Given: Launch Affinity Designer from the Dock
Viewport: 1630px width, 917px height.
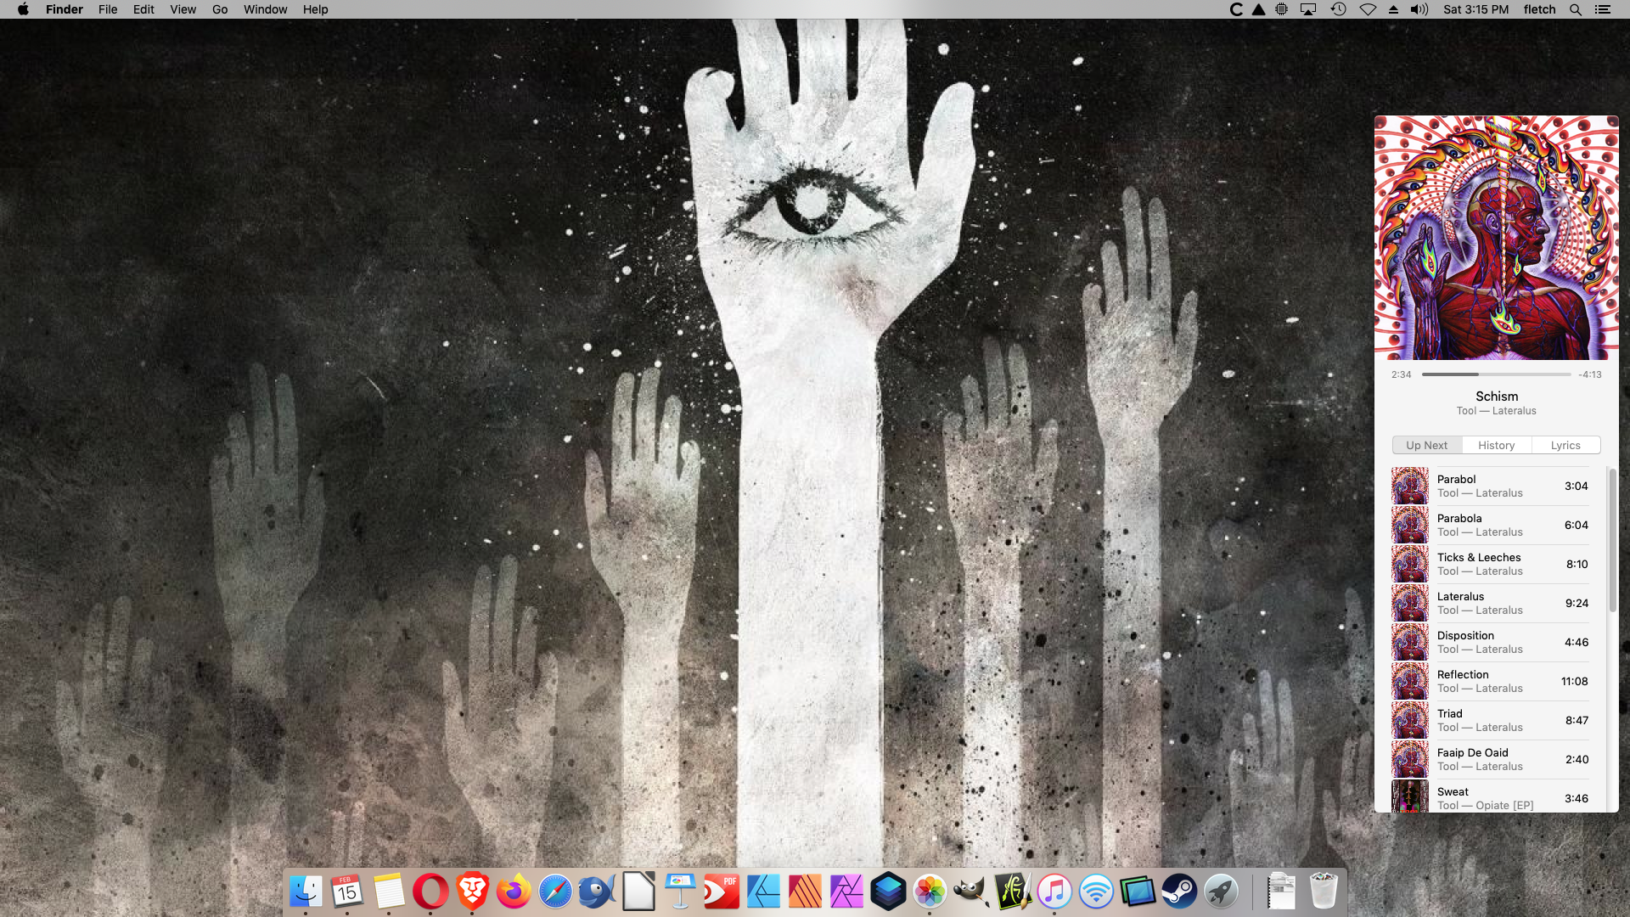Looking at the screenshot, I should pos(763,892).
